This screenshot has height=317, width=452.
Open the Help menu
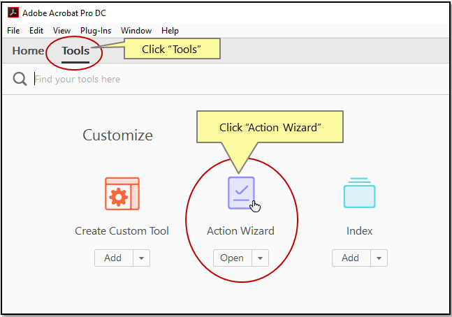click(170, 31)
